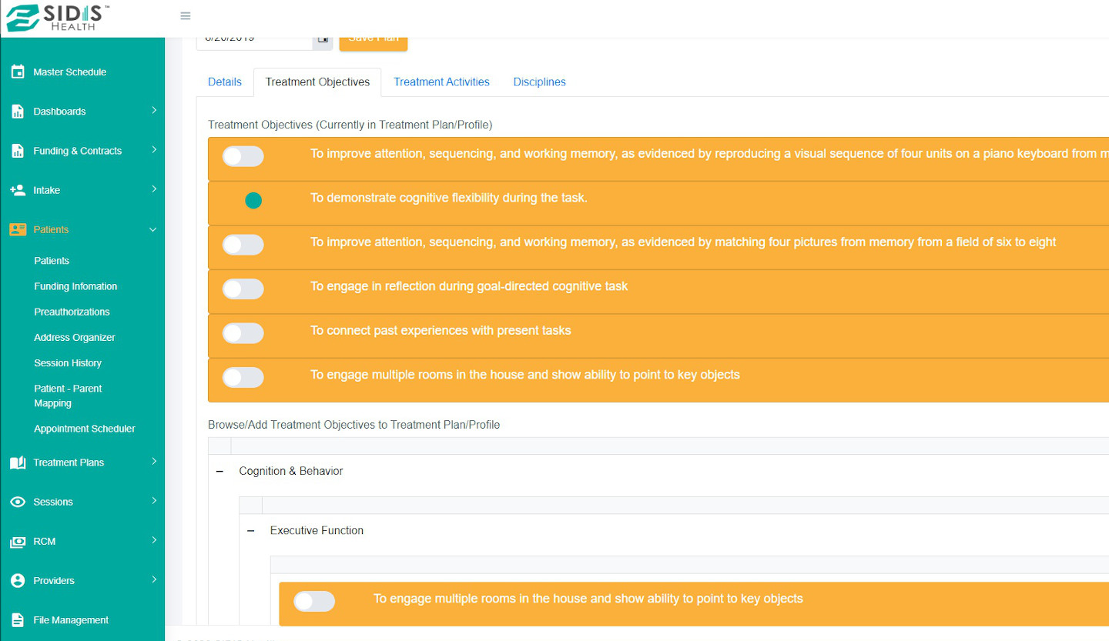Toggle the connect past experiences objective switch
This screenshot has width=1109, height=641.
point(243,333)
